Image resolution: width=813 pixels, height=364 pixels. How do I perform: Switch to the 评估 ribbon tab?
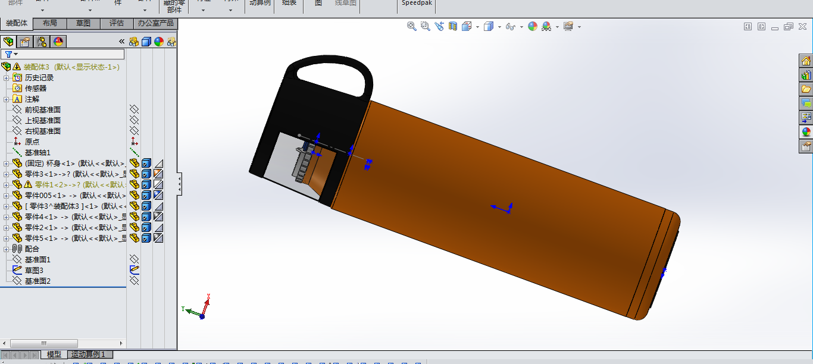pos(117,23)
